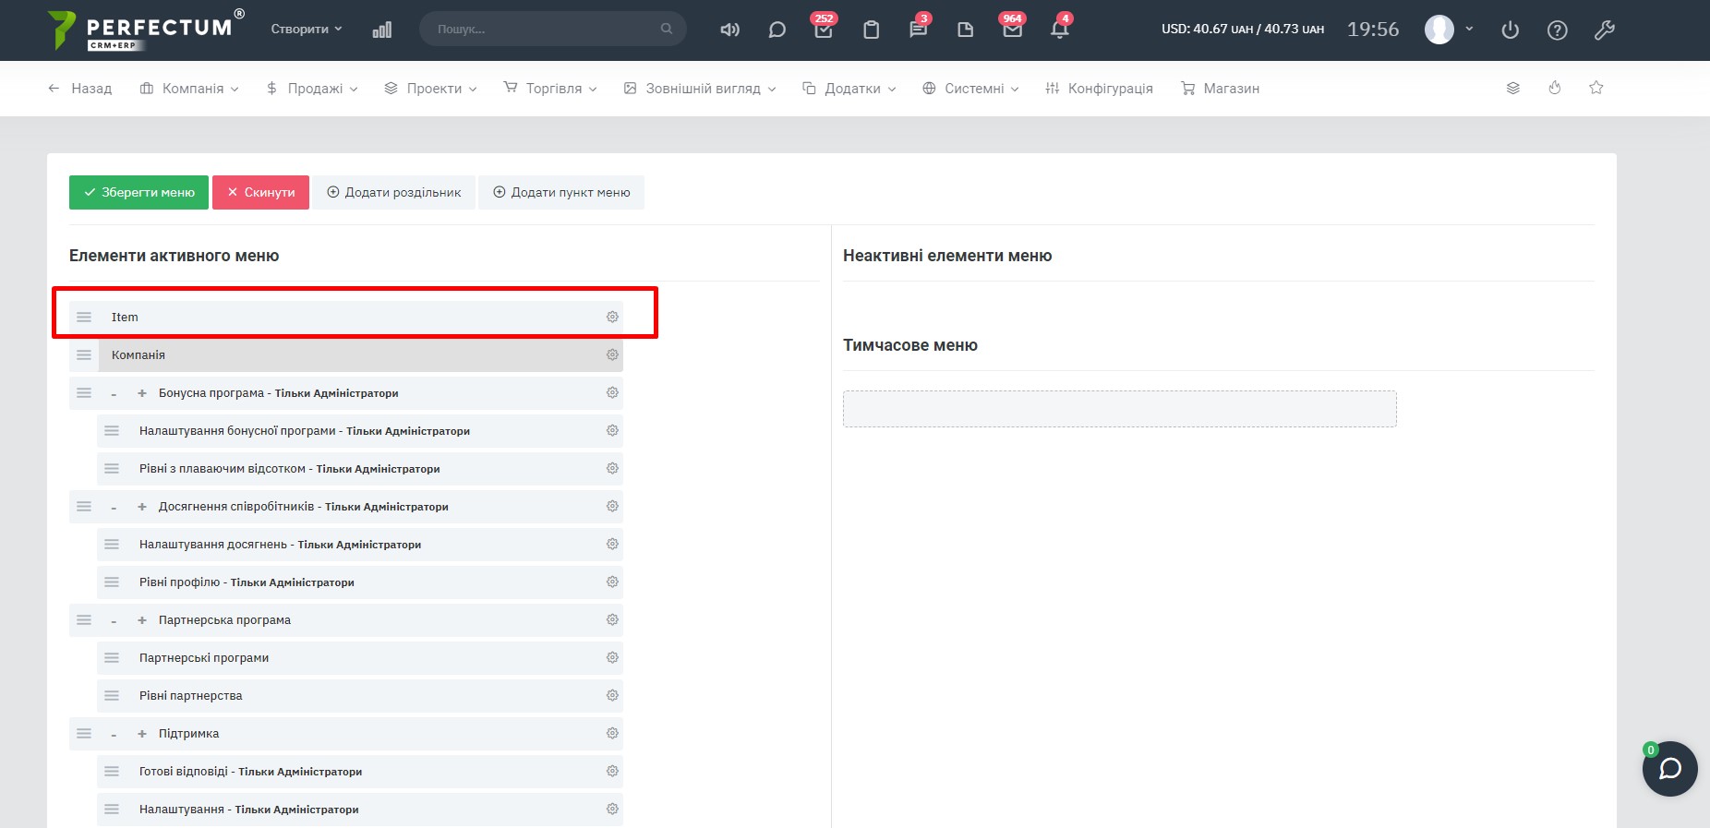Open the Продажі menu

coord(312,89)
